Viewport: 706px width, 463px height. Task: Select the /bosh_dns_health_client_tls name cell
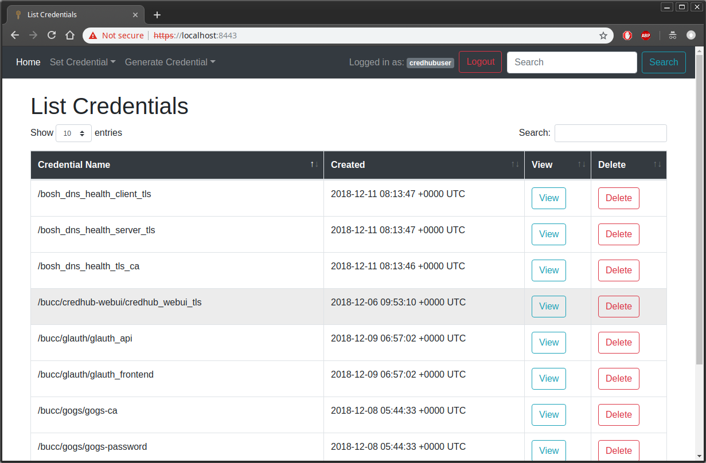tap(177, 198)
